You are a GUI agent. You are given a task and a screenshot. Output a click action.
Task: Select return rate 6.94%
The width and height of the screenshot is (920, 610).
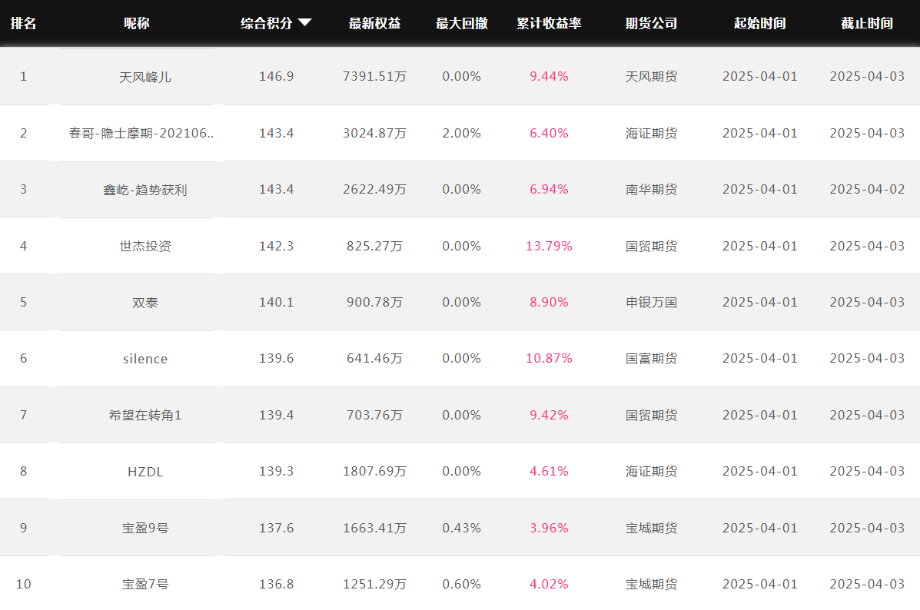coord(550,189)
